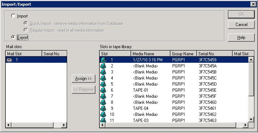
Task: Click the OK button
Action: 241,15
